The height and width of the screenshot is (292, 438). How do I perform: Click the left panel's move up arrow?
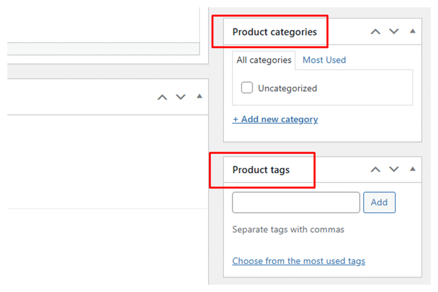tap(162, 97)
